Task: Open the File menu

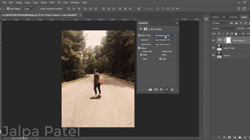Action: click(x=4, y=3)
